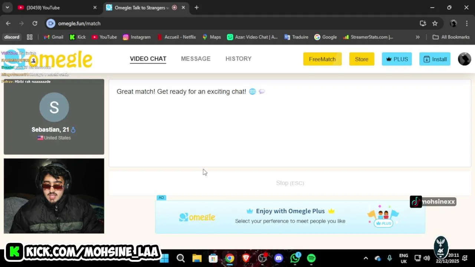Click the Install button
475x267 pixels.
pos(435,59)
